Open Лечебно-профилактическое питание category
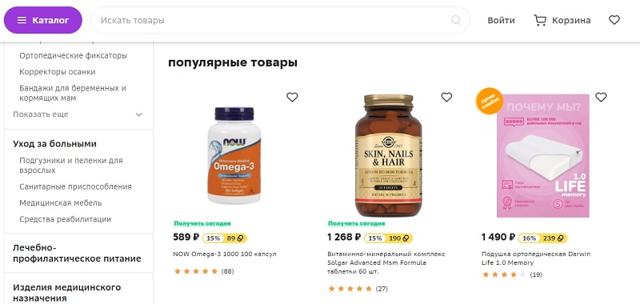The image size is (640, 304). 77,253
